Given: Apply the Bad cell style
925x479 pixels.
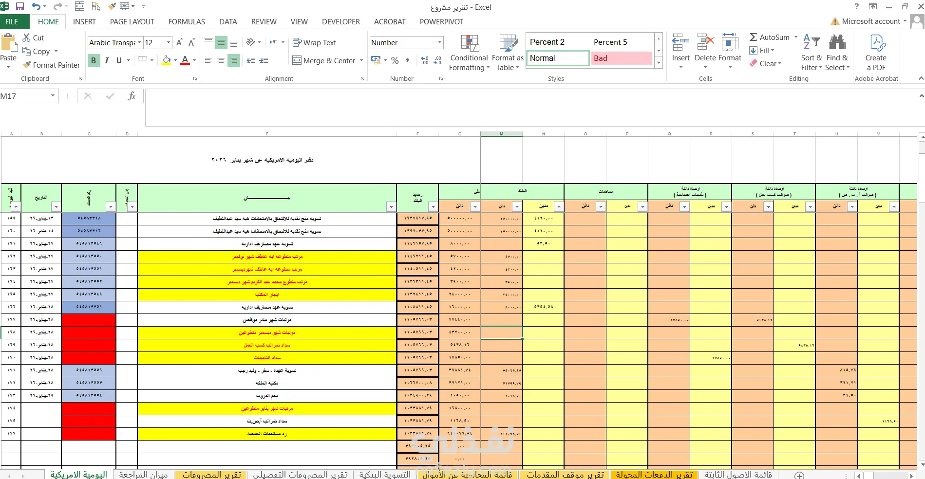Looking at the screenshot, I should click(x=621, y=58).
